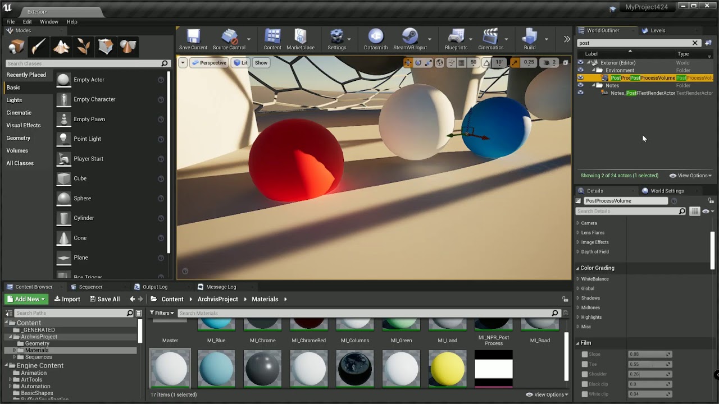719x404 pixels.
Task: Open the Window menu
Action: 49,22
